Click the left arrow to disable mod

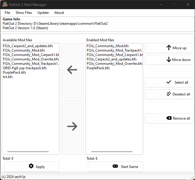72,71
